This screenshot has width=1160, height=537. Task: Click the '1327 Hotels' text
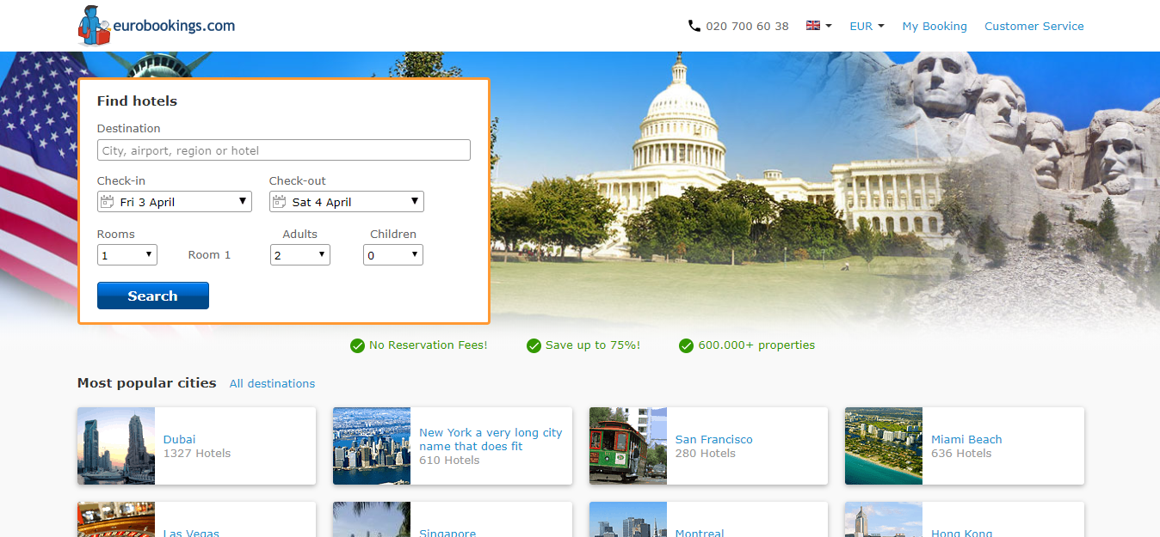pyautogui.click(x=197, y=453)
